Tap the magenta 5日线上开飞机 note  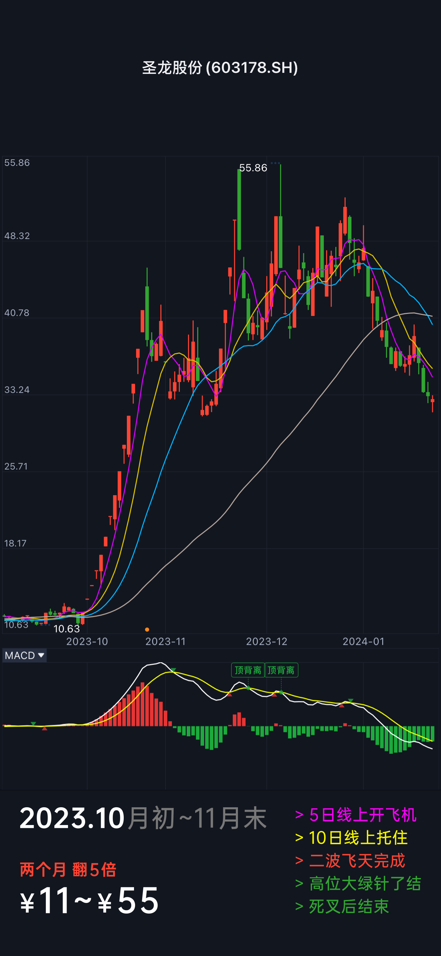(356, 814)
